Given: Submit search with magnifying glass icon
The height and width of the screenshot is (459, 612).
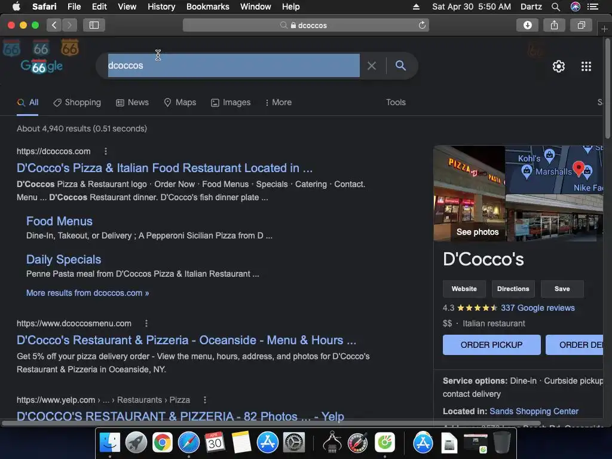Looking at the screenshot, I should click(400, 66).
